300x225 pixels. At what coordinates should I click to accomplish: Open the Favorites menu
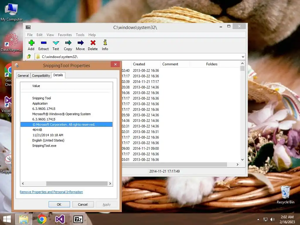coord(65,35)
